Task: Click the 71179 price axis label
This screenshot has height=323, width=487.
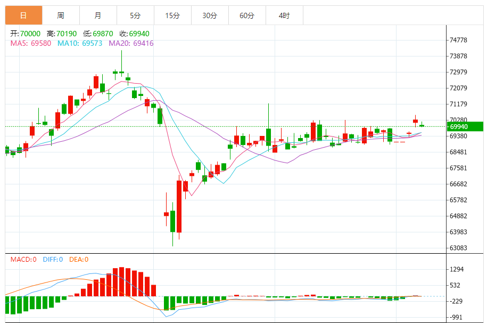Action: [x=458, y=104]
